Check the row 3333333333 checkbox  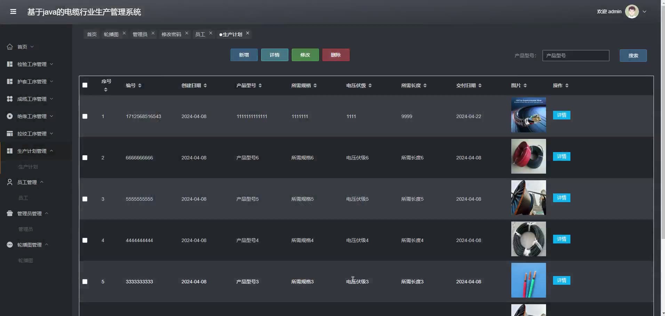[85, 282]
